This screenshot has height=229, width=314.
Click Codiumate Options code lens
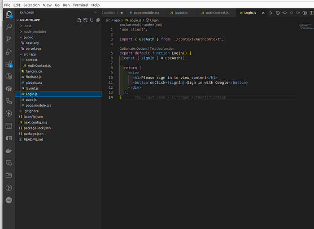coord(133,48)
